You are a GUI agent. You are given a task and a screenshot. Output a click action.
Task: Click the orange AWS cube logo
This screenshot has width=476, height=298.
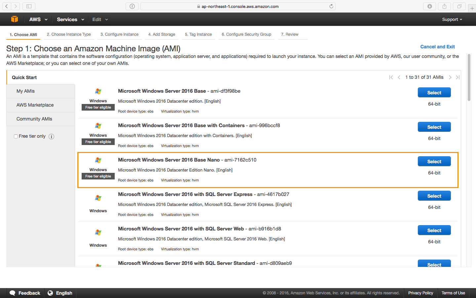pos(15,19)
